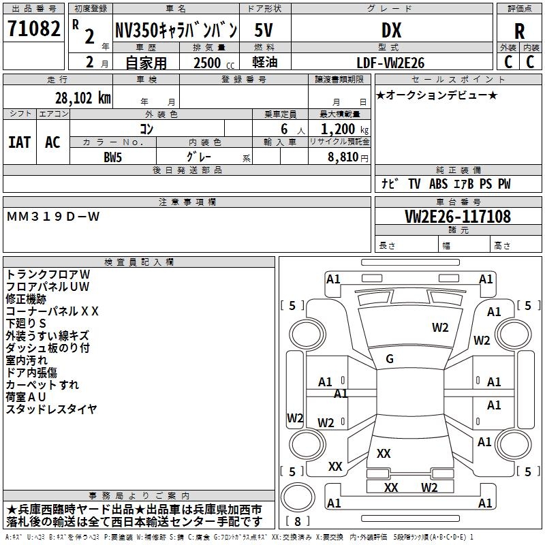
Task: Select the color number BW5 cell
Action: pyautogui.click(x=113, y=157)
